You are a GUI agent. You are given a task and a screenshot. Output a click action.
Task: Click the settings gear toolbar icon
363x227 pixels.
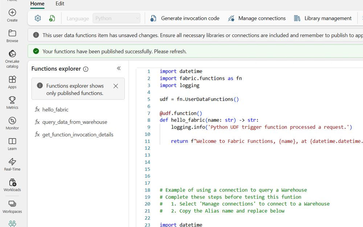[x=38, y=18]
